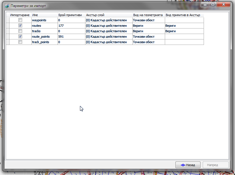Viewport: 235px width, 175px height.
Task: Maximize the Параметри за импорт window
Action: pyautogui.click(x=213, y=5)
